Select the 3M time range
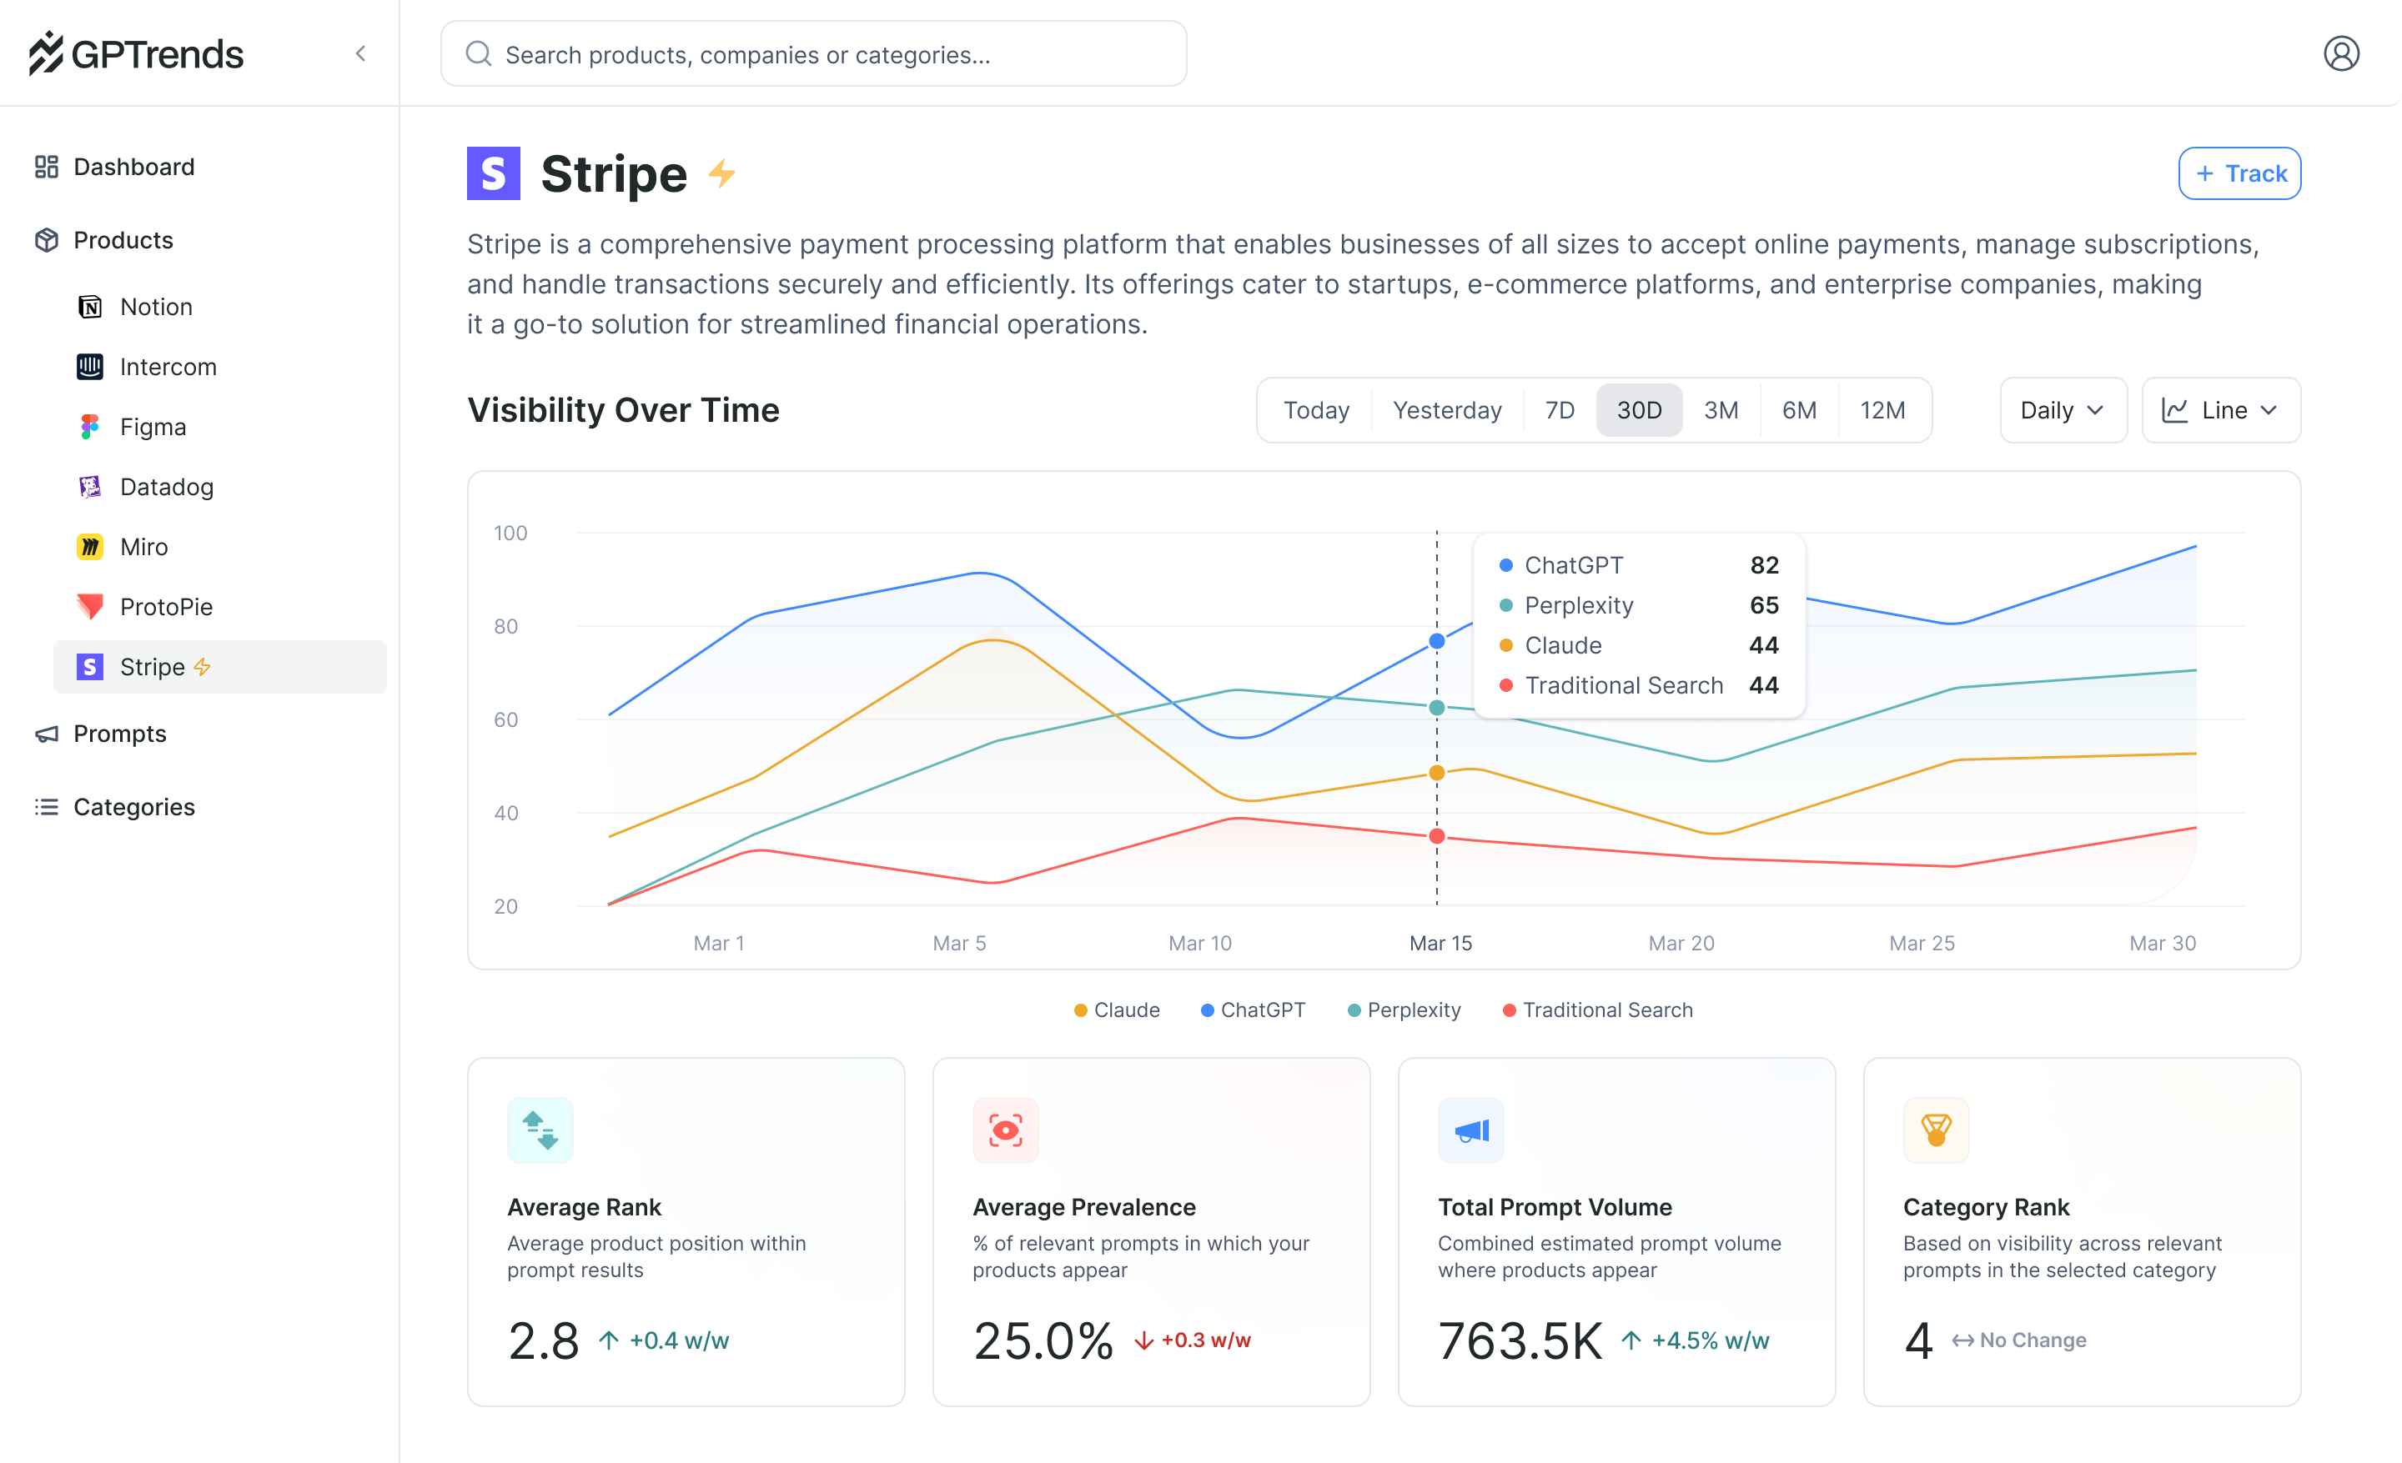Image resolution: width=2402 pixels, height=1463 pixels. click(x=1721, y=410)
